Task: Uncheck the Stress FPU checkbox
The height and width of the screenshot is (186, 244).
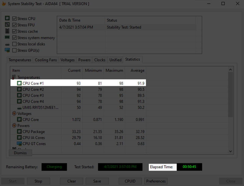Action: pos(14,25)
